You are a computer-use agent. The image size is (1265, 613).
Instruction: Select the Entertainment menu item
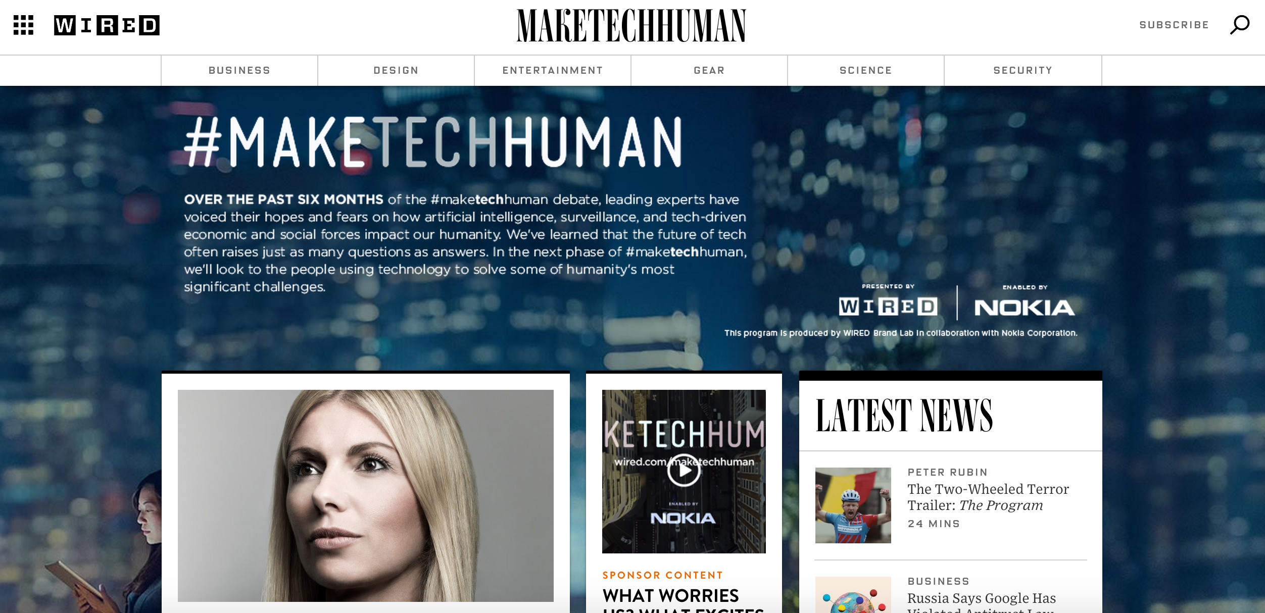[x=553, y=70]
